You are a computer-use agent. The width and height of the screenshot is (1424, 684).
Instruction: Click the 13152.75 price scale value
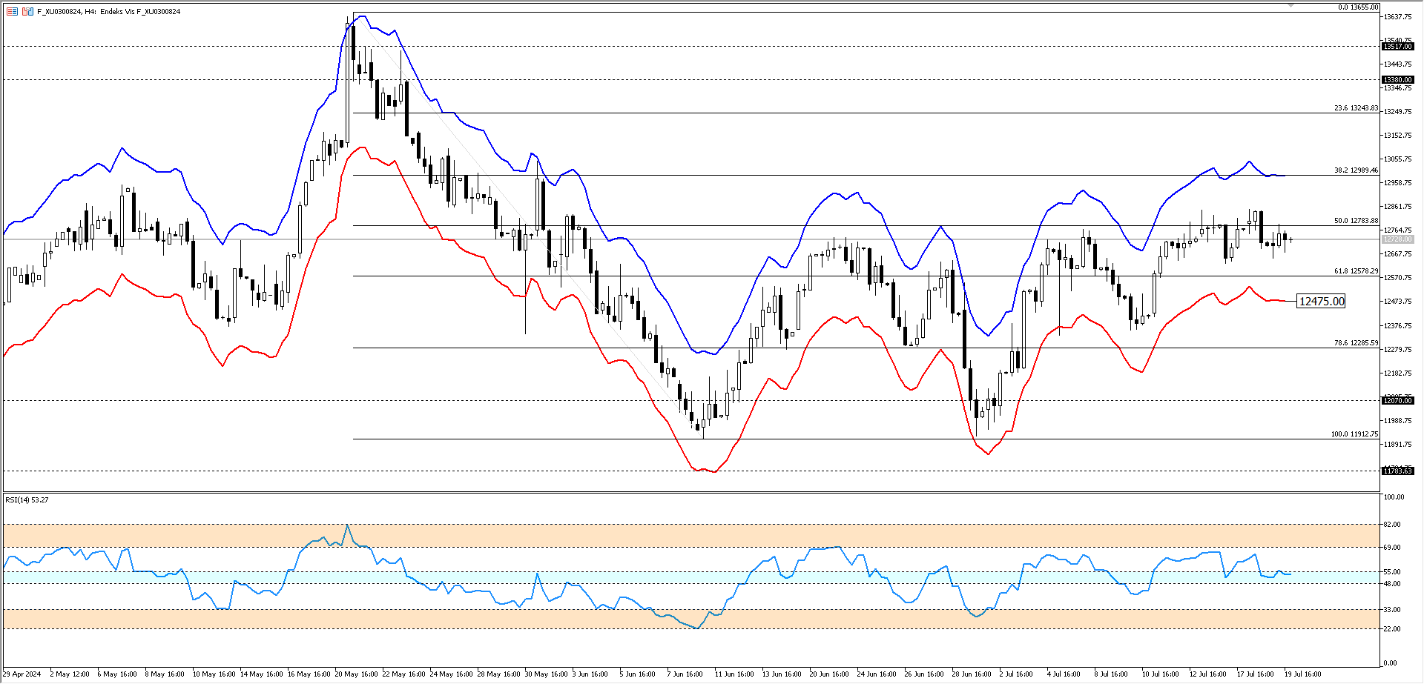[1398, 136]
